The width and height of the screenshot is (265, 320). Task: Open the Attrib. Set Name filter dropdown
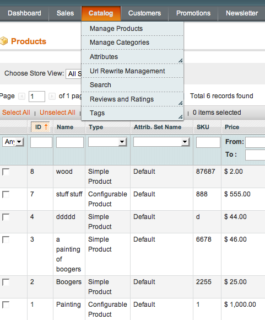161,142
